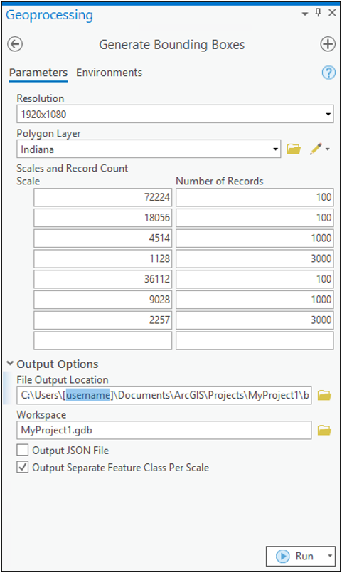Click the scale field containing 36112
Screen dimensions: 342x573
tap(103, 279)
